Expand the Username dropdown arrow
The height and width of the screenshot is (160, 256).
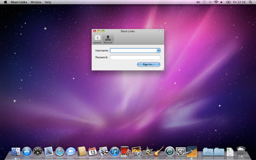coord(158,51)
